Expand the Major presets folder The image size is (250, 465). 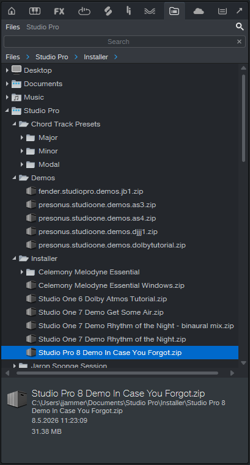point(21,137)
